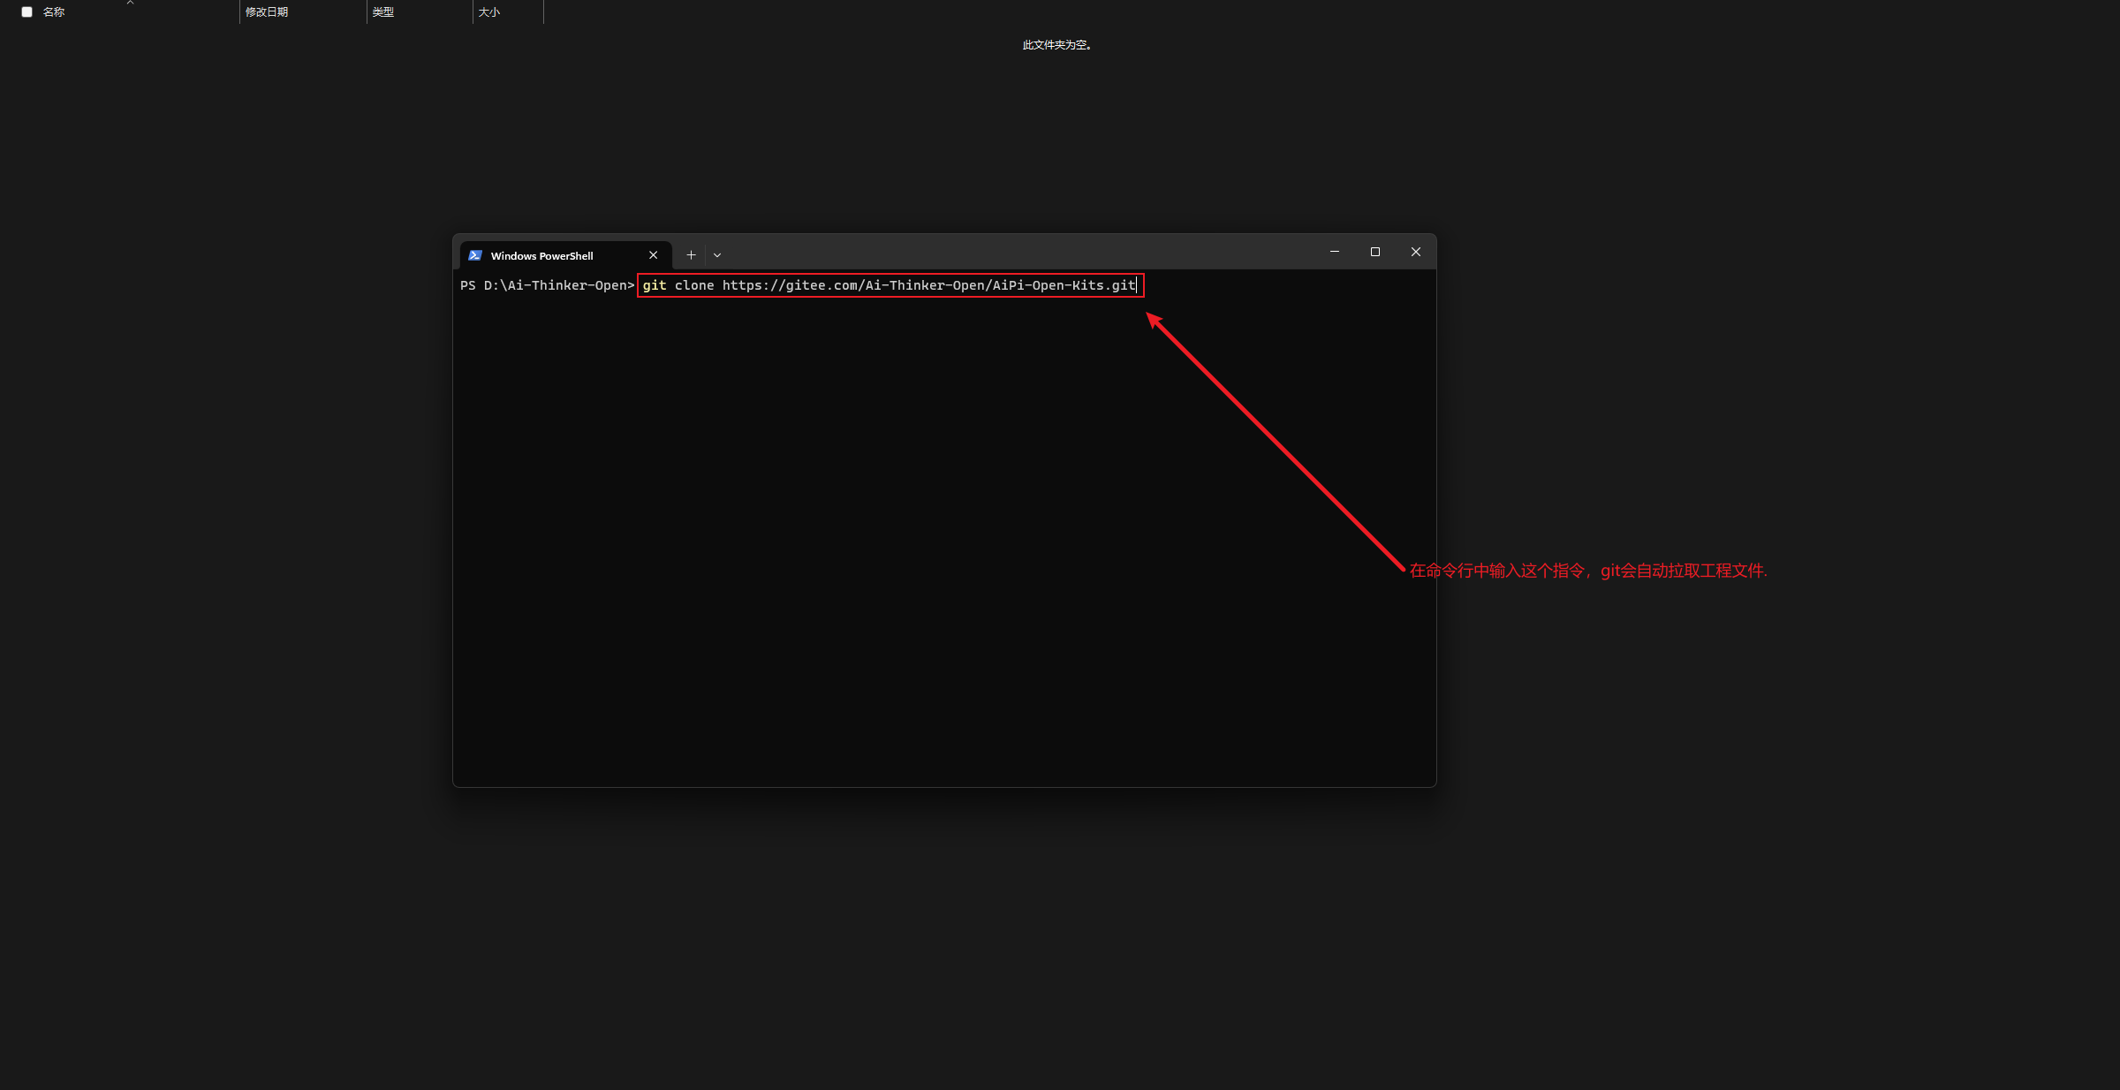This screenshot has height=1090, width=2120.
Task: Maximize the PowerShell window
Action: coord(1375,252)
